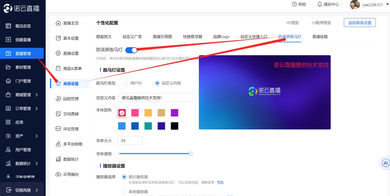Image resolution: width=390 pixels, height=196 pixels.
Task: Pick the pink font color swatch
Action: click(135, 113)
